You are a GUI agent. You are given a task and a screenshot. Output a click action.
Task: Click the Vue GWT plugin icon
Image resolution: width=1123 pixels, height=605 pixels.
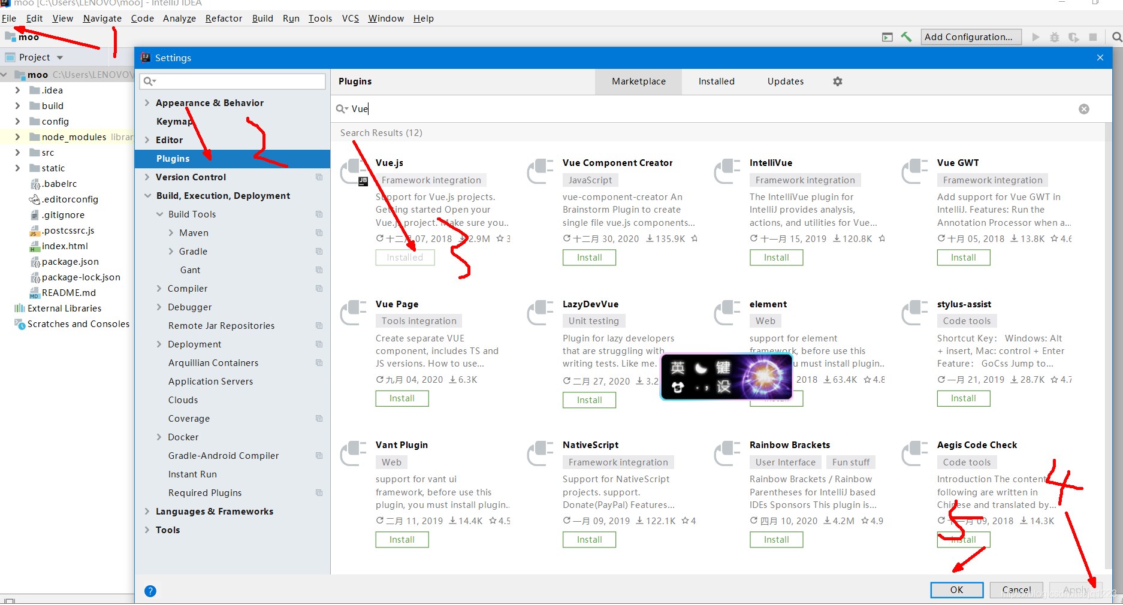click(x=915, y=171)
